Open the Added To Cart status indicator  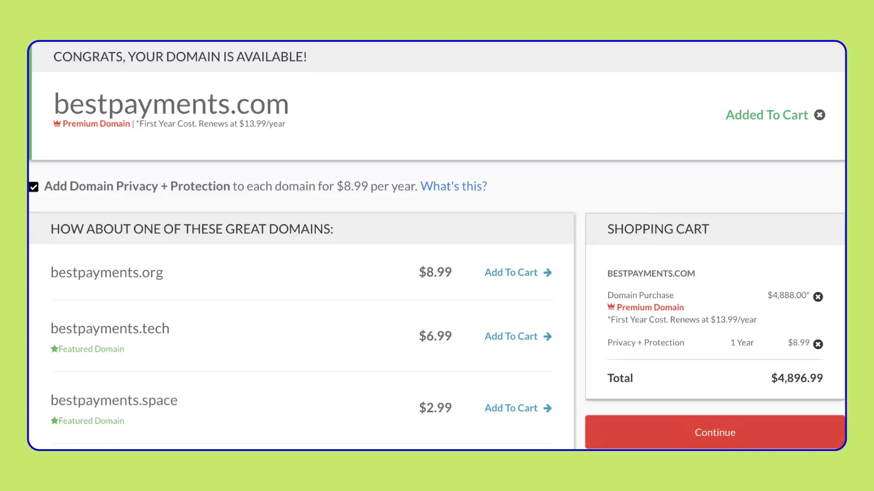767,115
